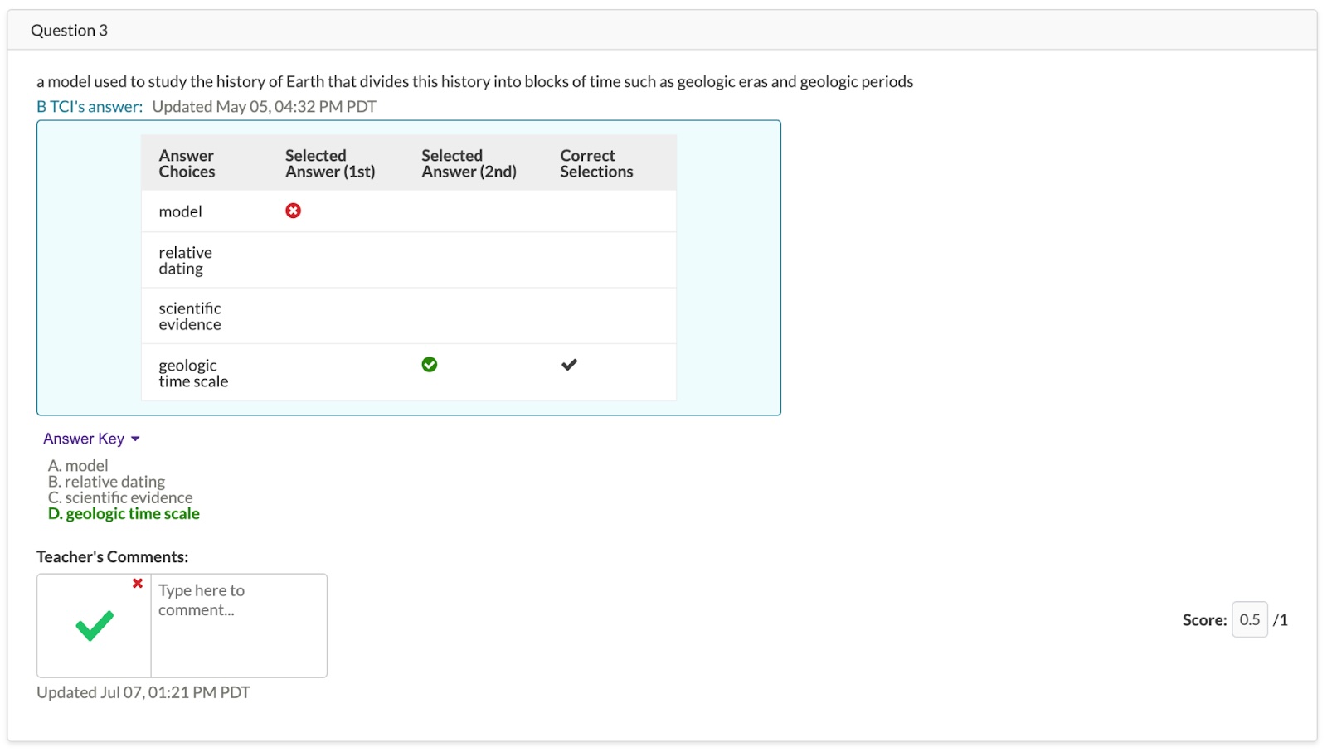Click the large green checkmark stamp
The height and width of the screenshot is (752, 1327).
[x=95, y=626]
